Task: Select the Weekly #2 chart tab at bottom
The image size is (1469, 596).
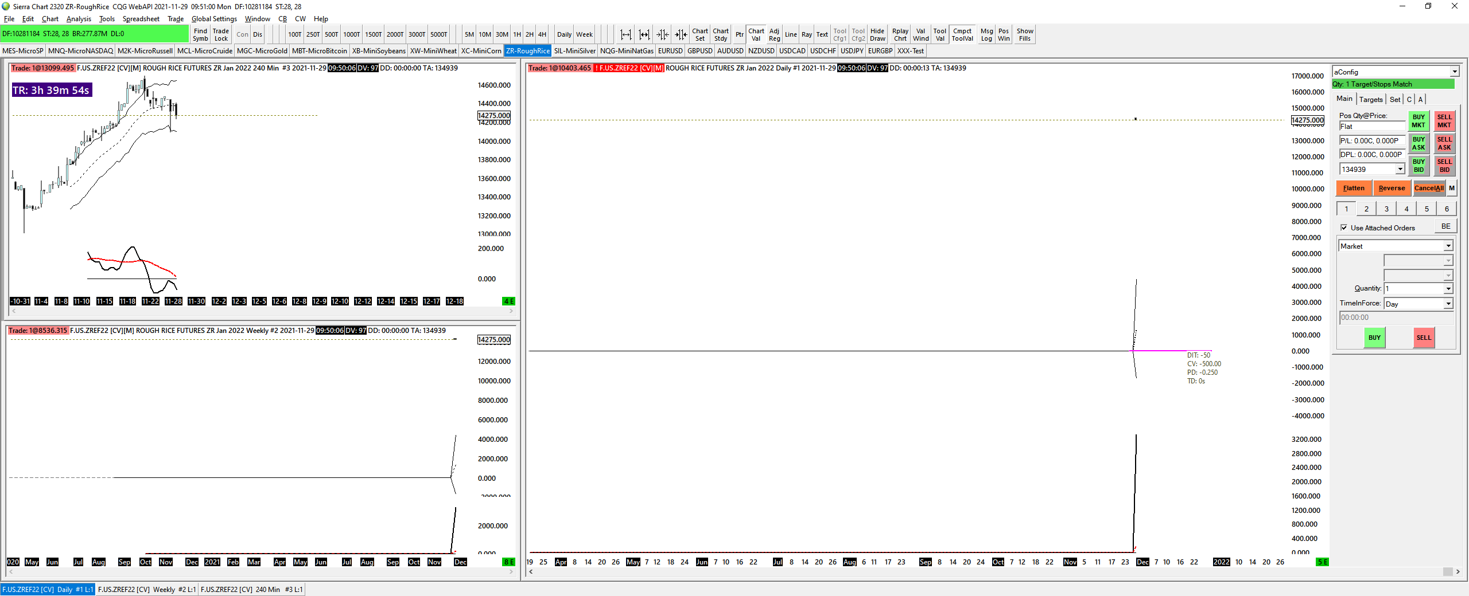Action: click(x=146, y=589)
